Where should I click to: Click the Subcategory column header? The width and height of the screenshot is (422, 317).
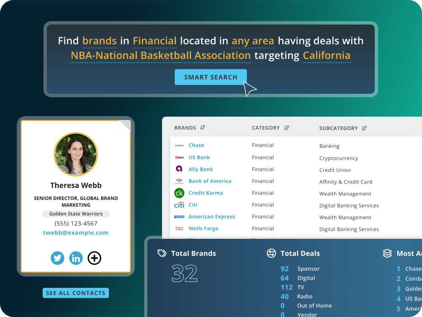[x=338, y=128]
